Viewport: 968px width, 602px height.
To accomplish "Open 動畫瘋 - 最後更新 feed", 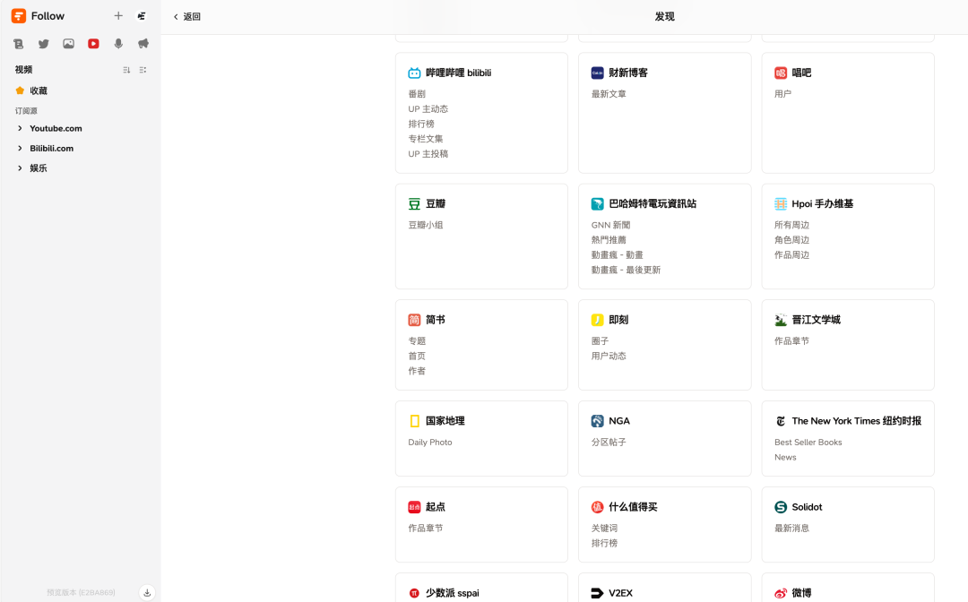I will point(626,270).
